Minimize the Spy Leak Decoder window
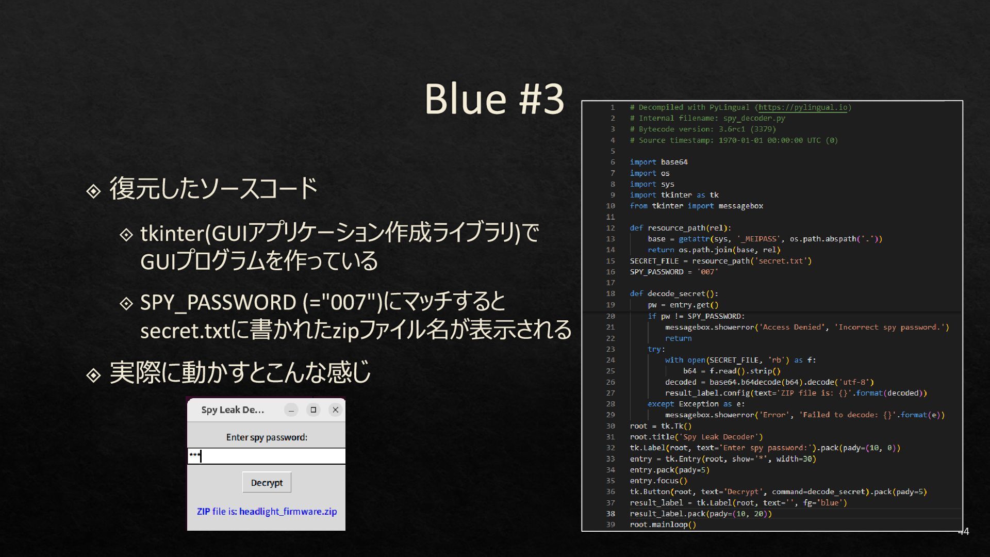 (291, 410)
